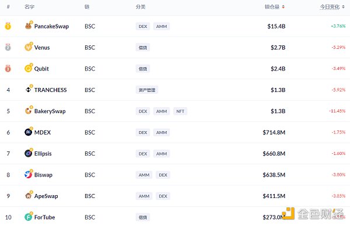
Task: Select the AMM tag in MDEX row
Action: click(162, 132)
